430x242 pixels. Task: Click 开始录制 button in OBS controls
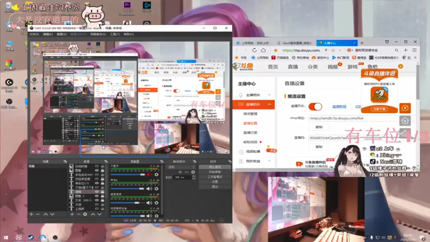coord(214,172)
